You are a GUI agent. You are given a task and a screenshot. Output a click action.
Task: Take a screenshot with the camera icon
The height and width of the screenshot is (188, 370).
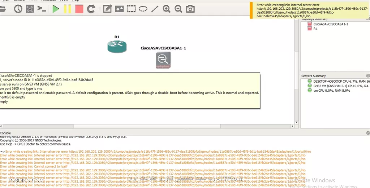190,9
